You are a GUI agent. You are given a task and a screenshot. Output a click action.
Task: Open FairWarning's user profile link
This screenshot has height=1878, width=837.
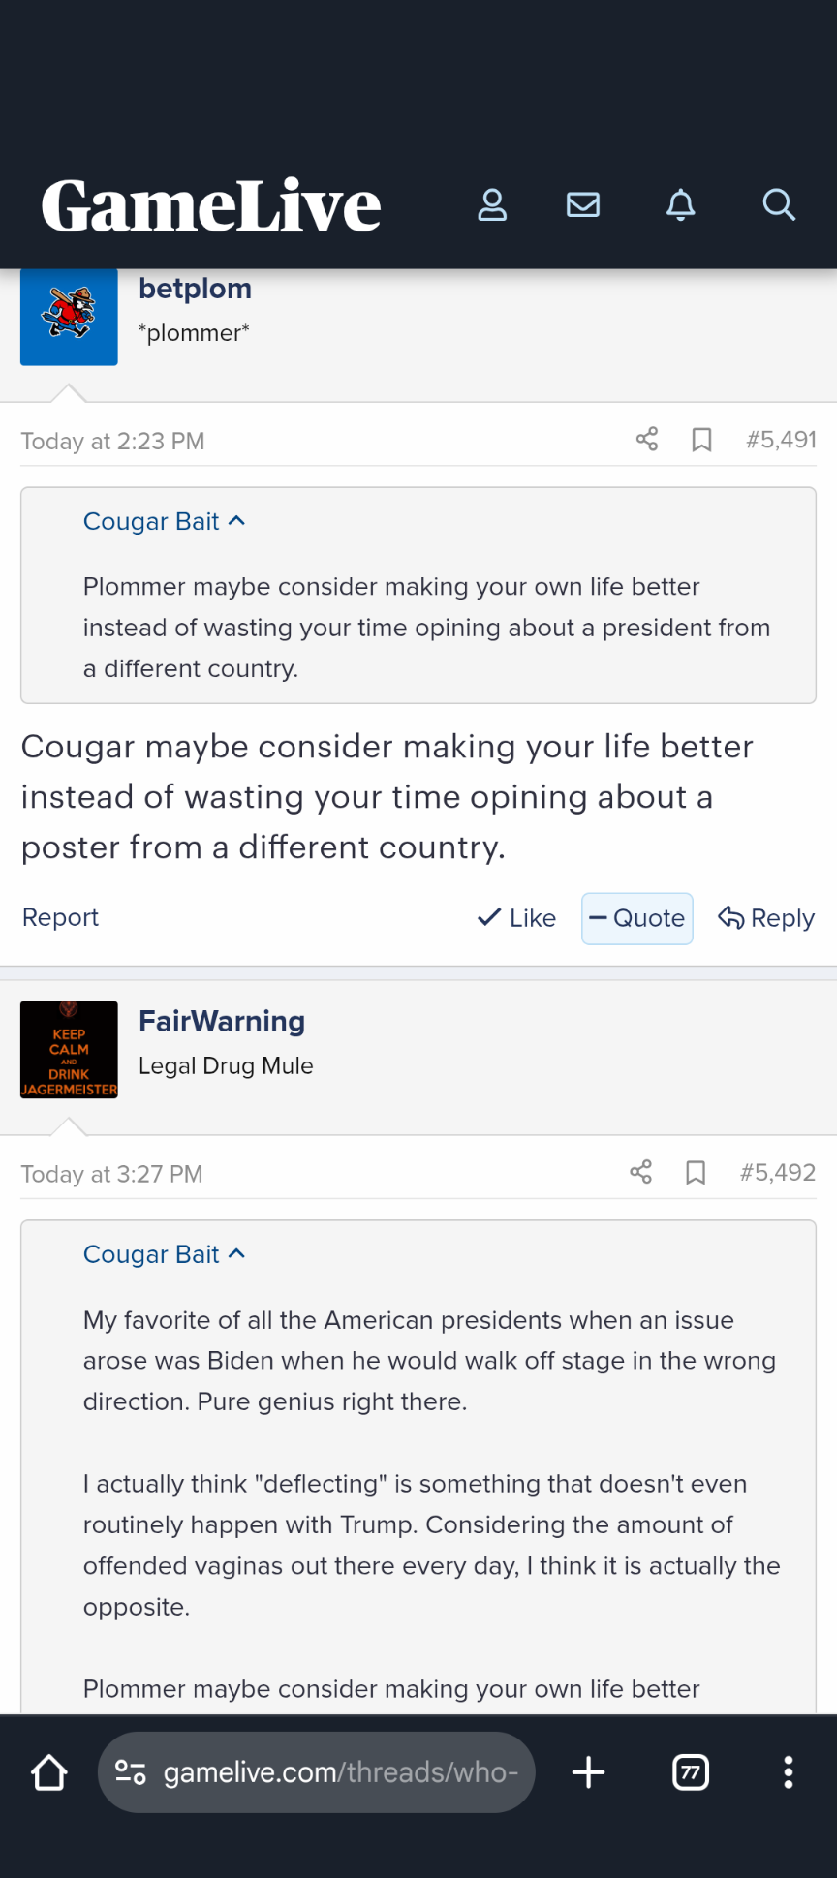(222, 1021)
